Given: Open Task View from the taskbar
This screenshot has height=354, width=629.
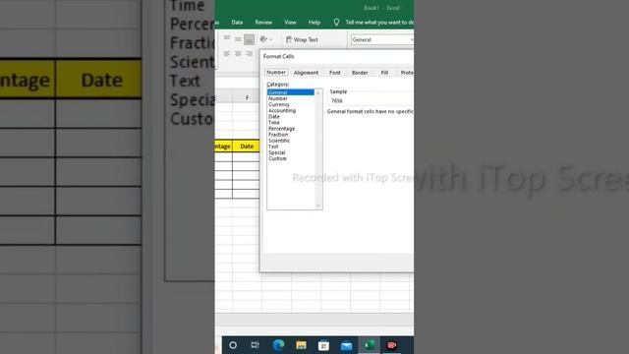Looking at the screenshot, I should point(256,345).
